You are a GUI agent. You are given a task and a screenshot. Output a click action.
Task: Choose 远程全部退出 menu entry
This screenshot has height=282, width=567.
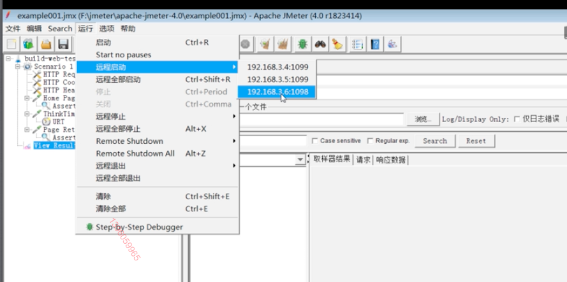pos(158,178)
